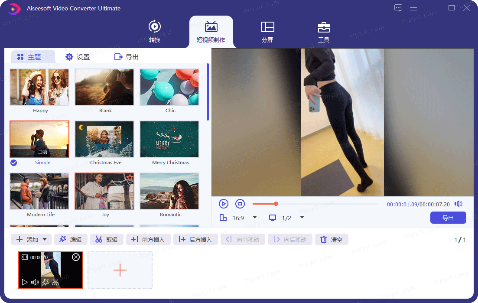This screenshot has width=478, height=303.
Task: Expand the 1/2 preview resolution dropdown
Action: pos(302,217)
